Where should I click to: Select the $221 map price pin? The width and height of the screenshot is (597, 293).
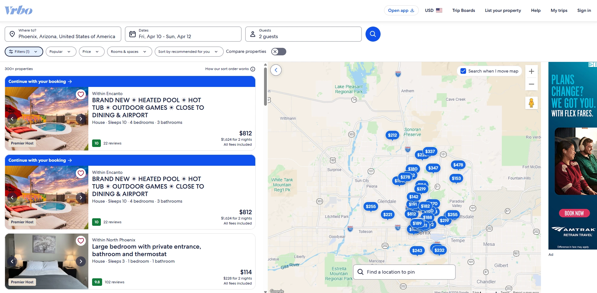[388, 215]
